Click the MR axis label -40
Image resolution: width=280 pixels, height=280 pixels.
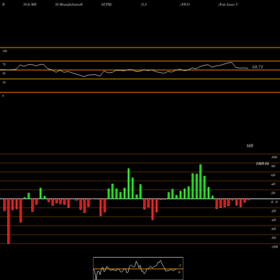click(x=273, y=220)
